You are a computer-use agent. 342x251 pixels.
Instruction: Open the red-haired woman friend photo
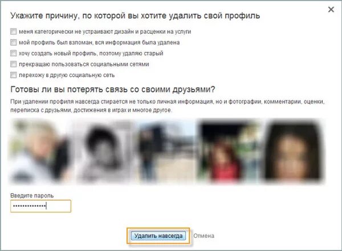[230, 151]
